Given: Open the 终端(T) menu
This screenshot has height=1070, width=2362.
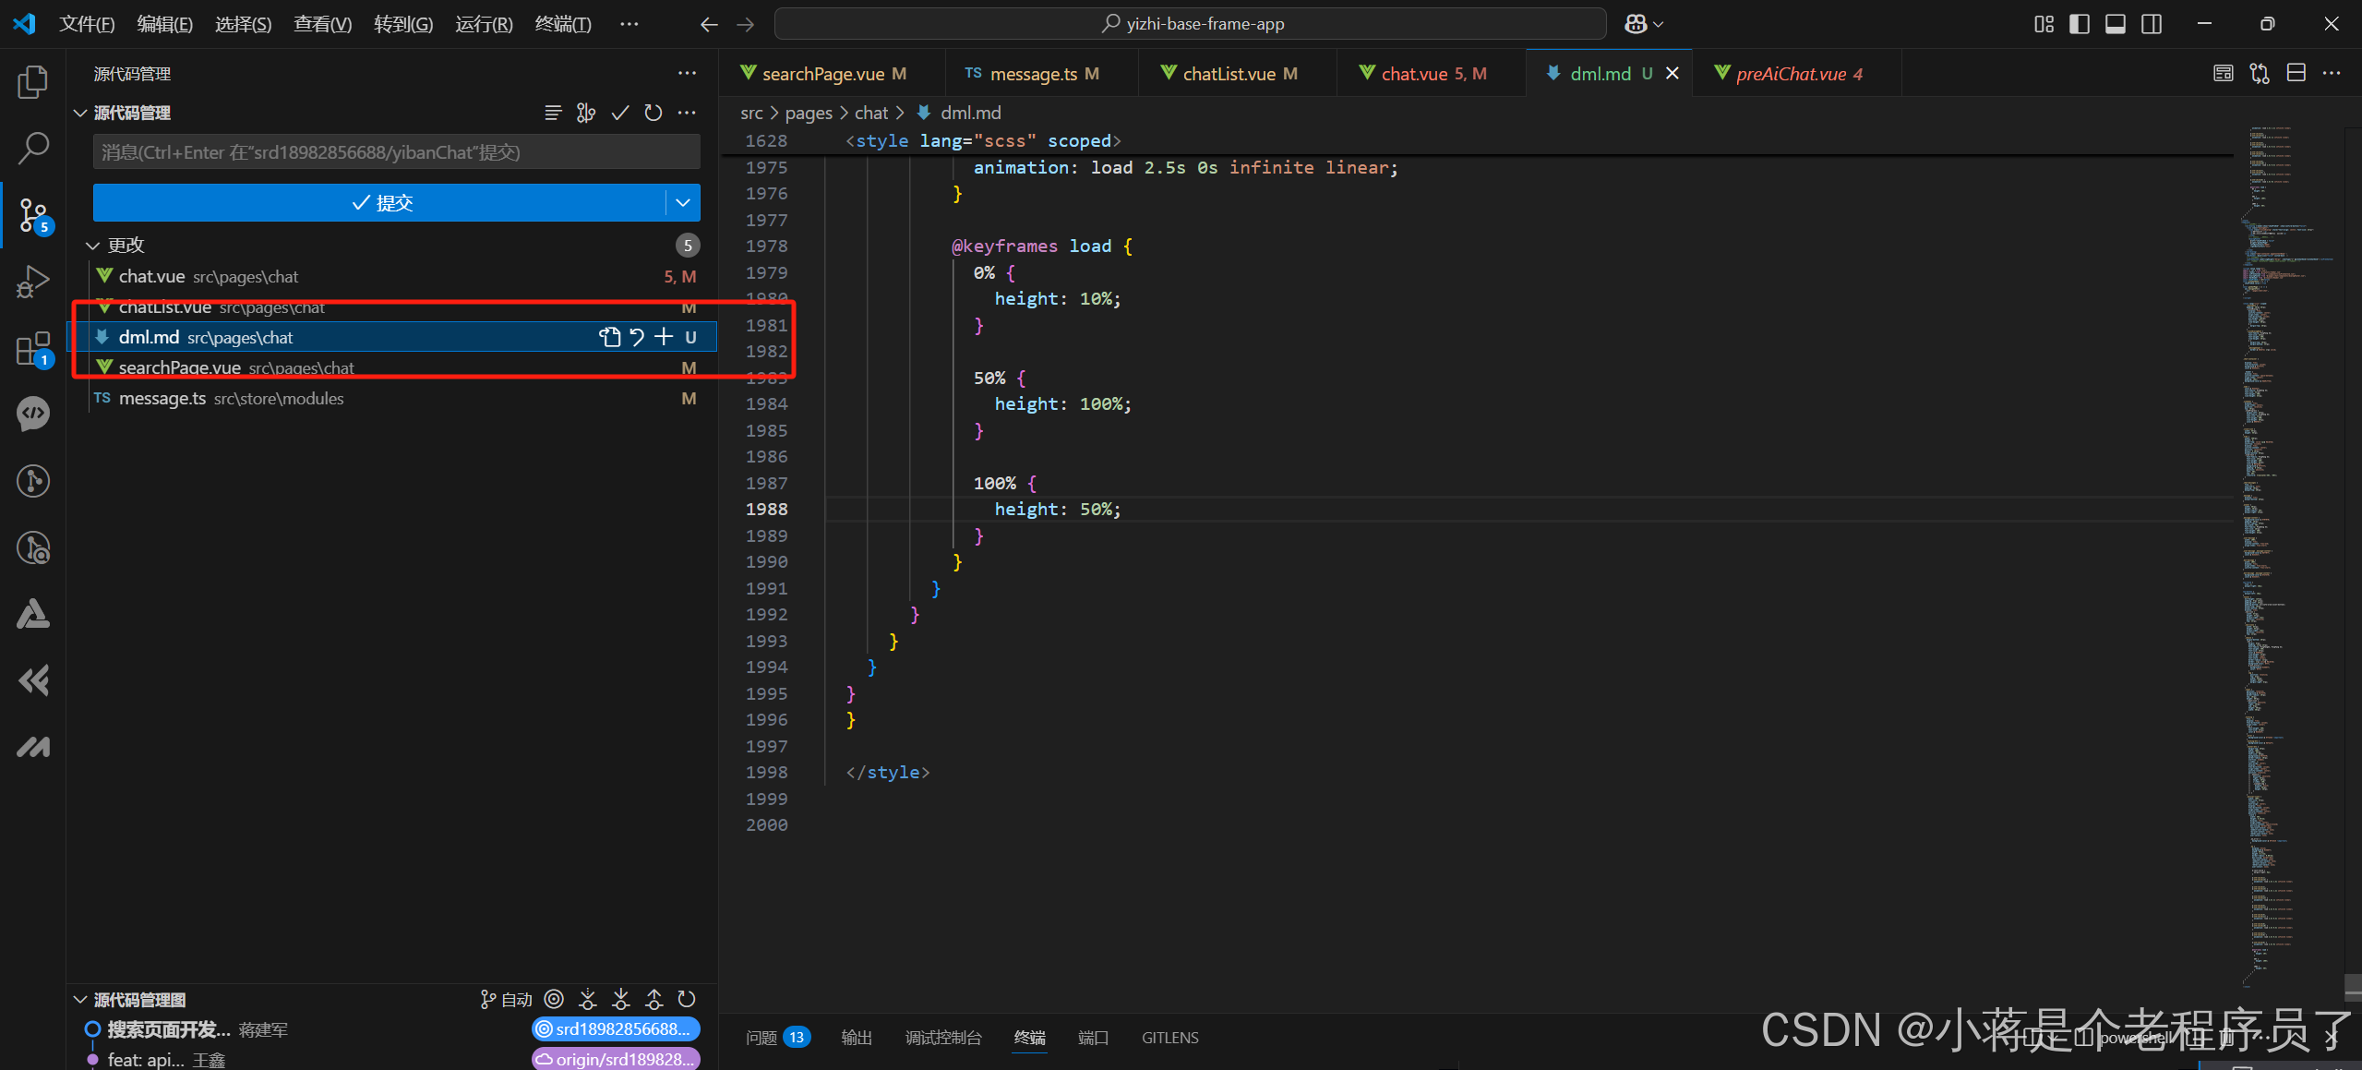Looking at the screenshot, I should tap(562, 24).
